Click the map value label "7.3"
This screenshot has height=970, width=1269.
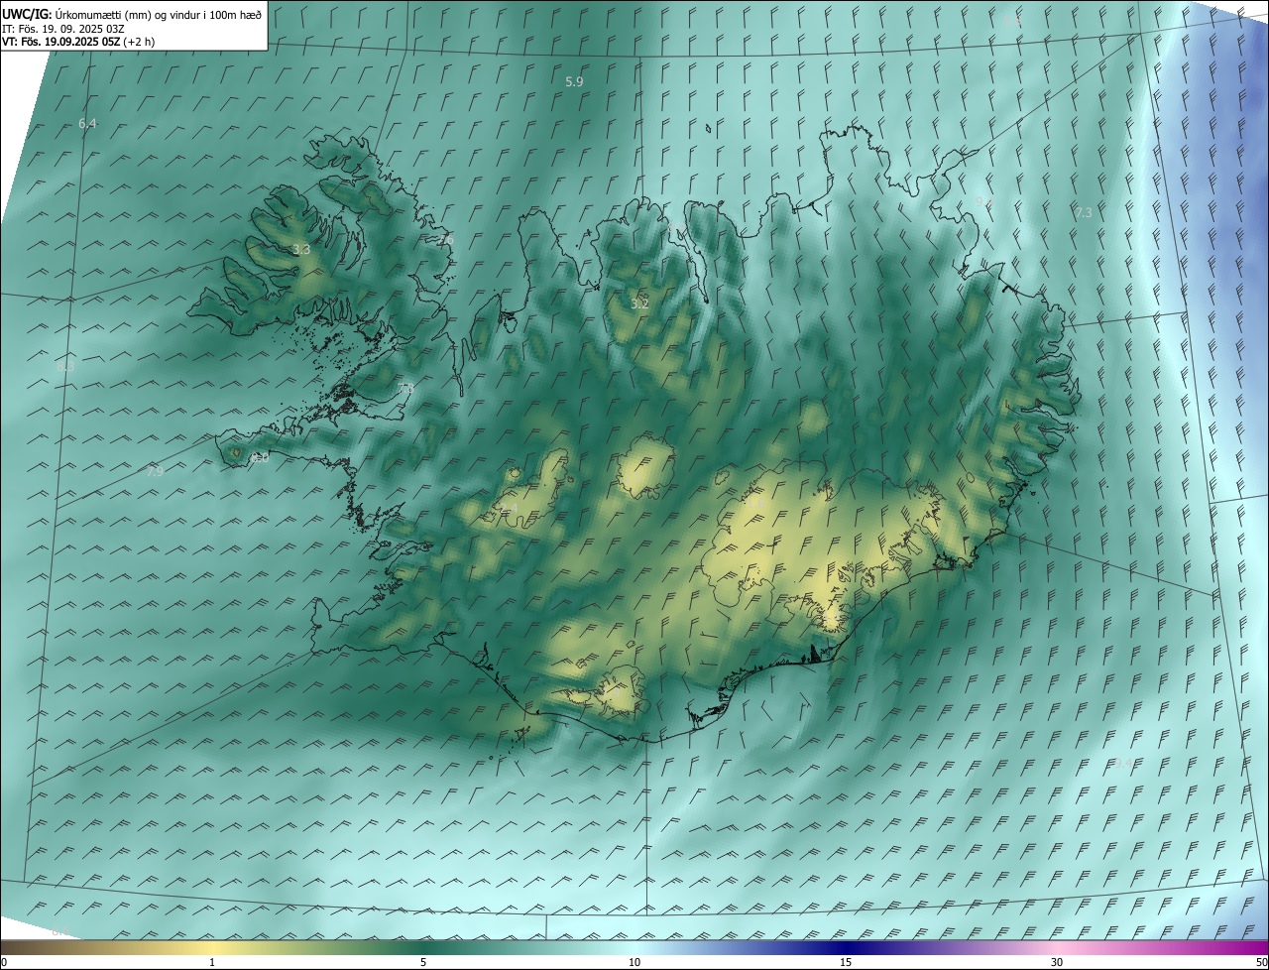(x=1083, y=212)
